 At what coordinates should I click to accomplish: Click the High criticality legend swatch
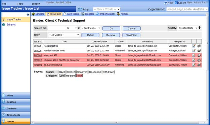click(x=79, y=76)
